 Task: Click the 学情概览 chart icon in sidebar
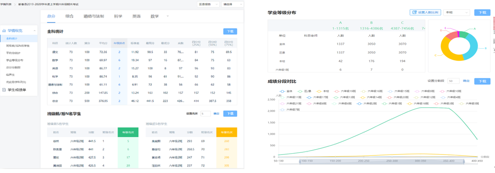4,30
